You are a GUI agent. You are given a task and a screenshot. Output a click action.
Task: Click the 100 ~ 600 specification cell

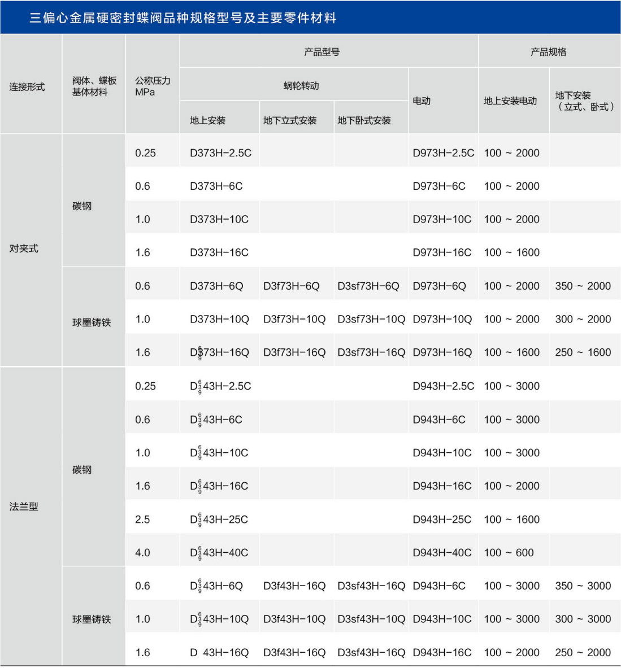coord(509,553)
